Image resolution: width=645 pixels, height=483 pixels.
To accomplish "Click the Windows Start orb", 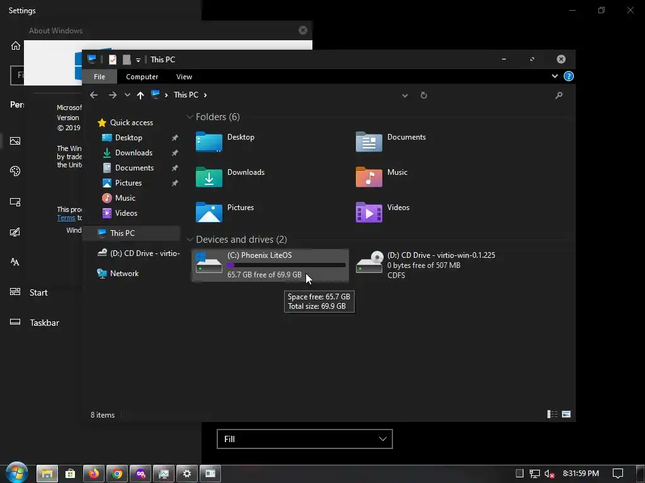I will [16, 473].
